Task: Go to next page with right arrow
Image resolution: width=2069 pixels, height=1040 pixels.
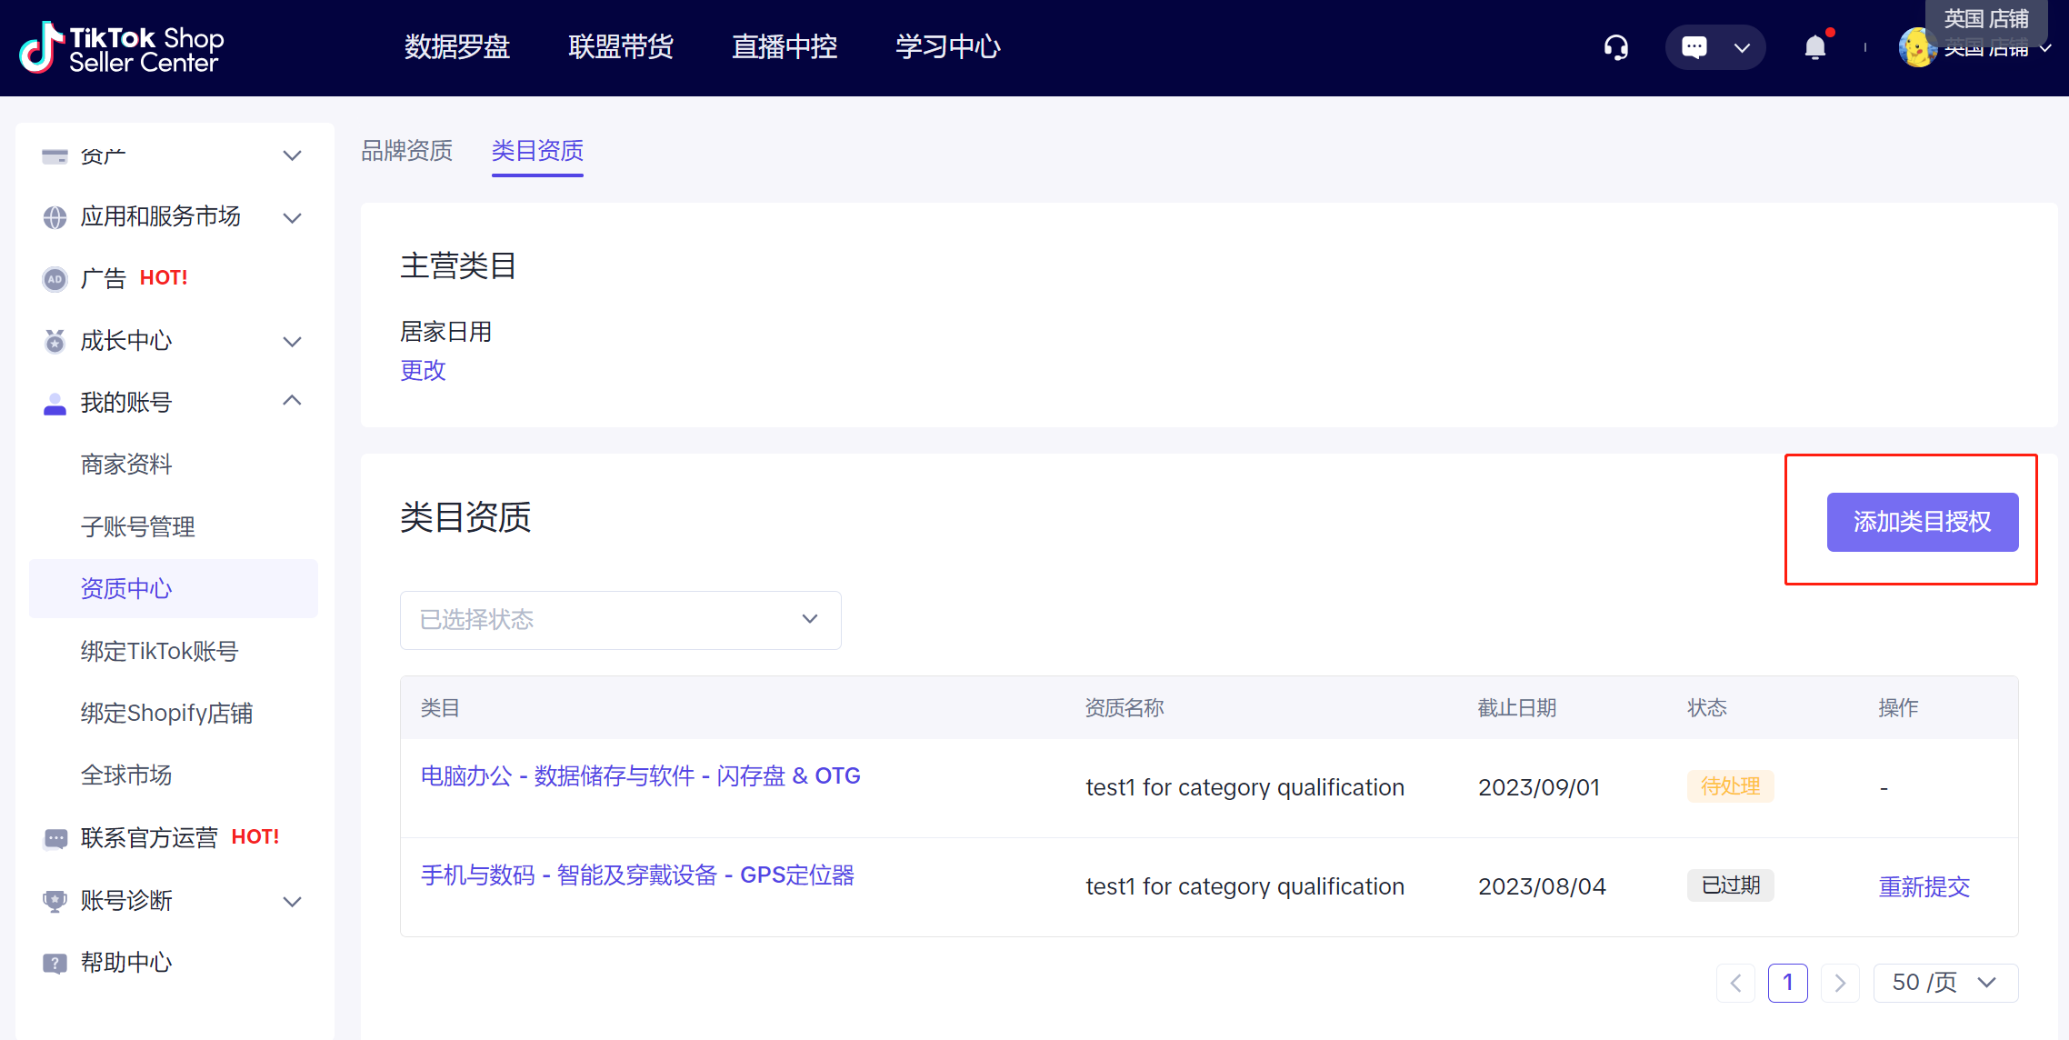Action: pos(1840,983)
